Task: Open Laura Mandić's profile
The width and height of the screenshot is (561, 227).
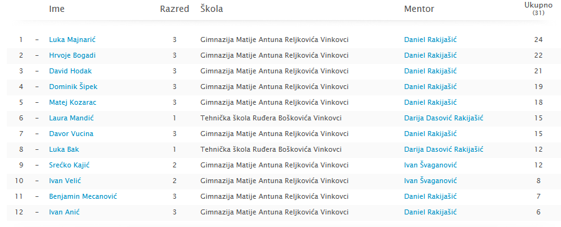Action: pos(72,118)
